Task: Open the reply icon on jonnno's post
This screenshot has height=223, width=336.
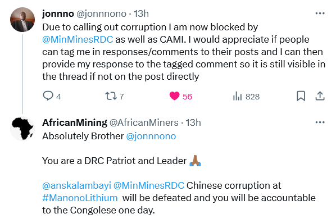Action: [x=48, y=95]
